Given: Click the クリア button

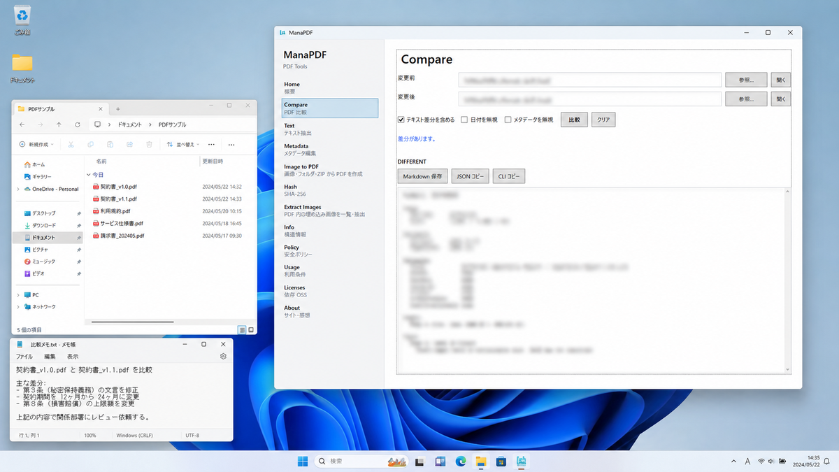Looking at the screenshot, I should (x=603, y=120).
